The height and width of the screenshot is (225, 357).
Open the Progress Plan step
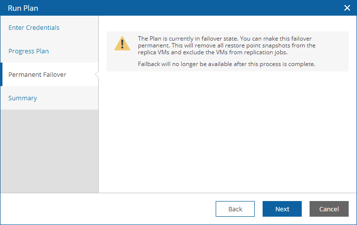[28, 51]
